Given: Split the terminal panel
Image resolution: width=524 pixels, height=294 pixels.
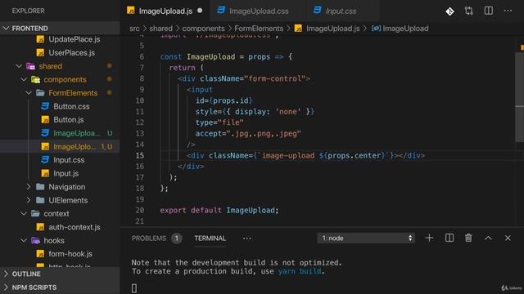Looking at the screenshot, I should pyautogui.click(x=449, y=238).
